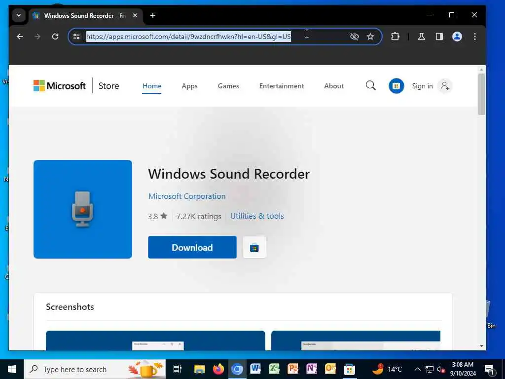Click the search magnifier icon in Store header
The width and height of the screenshot is (505, 379).
(371, 86)
